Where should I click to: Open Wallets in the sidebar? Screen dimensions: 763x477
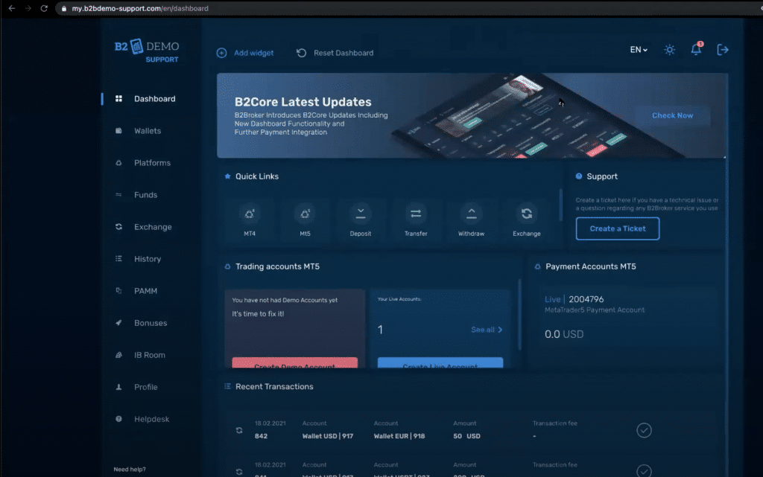click(x=147, y=131)
